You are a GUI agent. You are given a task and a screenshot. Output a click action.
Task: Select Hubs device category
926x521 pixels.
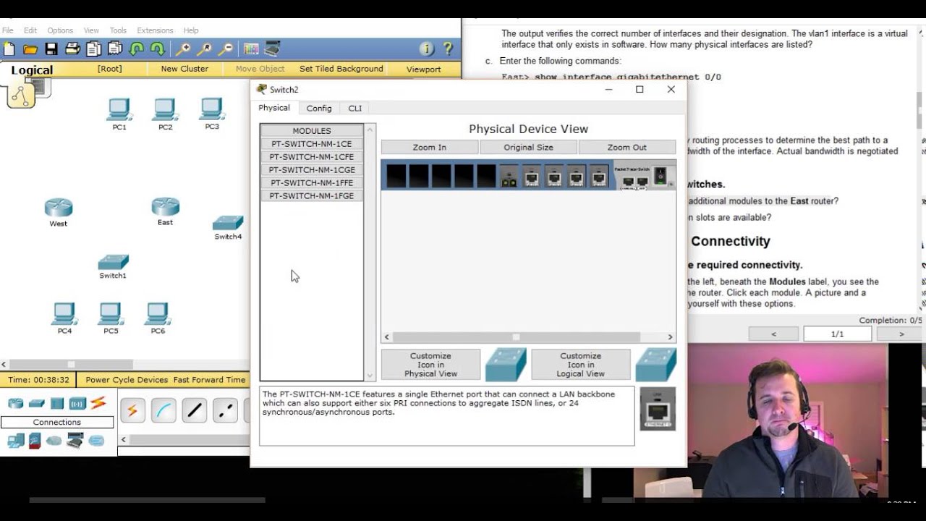(57, 403)
